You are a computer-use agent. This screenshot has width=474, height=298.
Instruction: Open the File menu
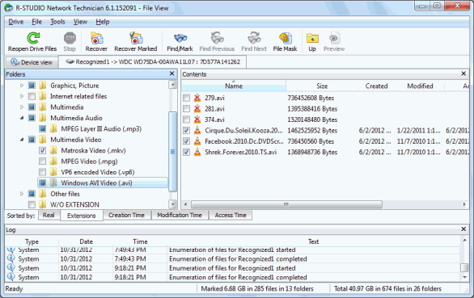click(x=37, y=22)
